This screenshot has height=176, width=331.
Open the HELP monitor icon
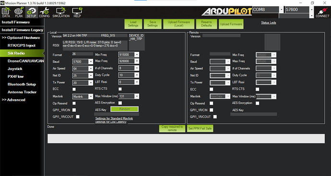coord(77,12)
